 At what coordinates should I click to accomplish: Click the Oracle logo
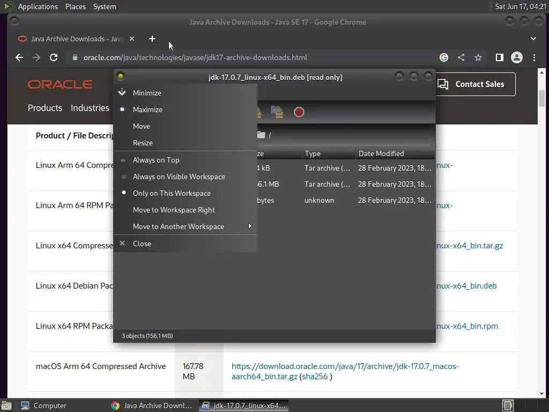60,84
